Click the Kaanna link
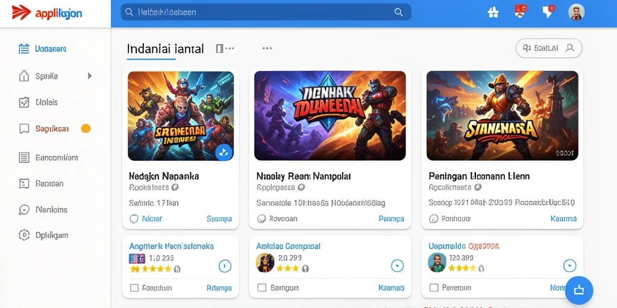Image resolution: width=617 pixels, height=308 pixels. pos(564,219)
